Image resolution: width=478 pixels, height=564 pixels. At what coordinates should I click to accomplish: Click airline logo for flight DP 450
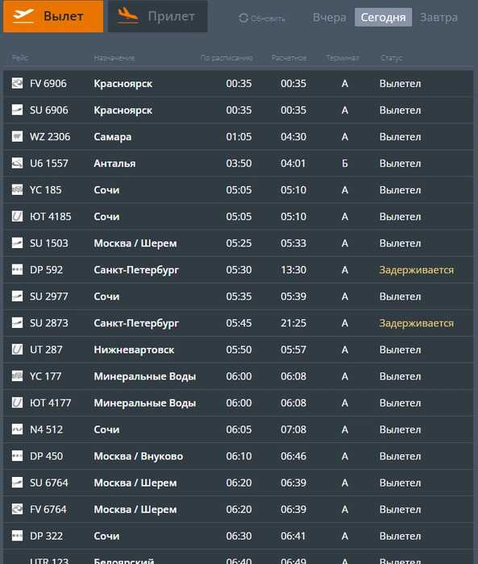[x=17, y=456]
